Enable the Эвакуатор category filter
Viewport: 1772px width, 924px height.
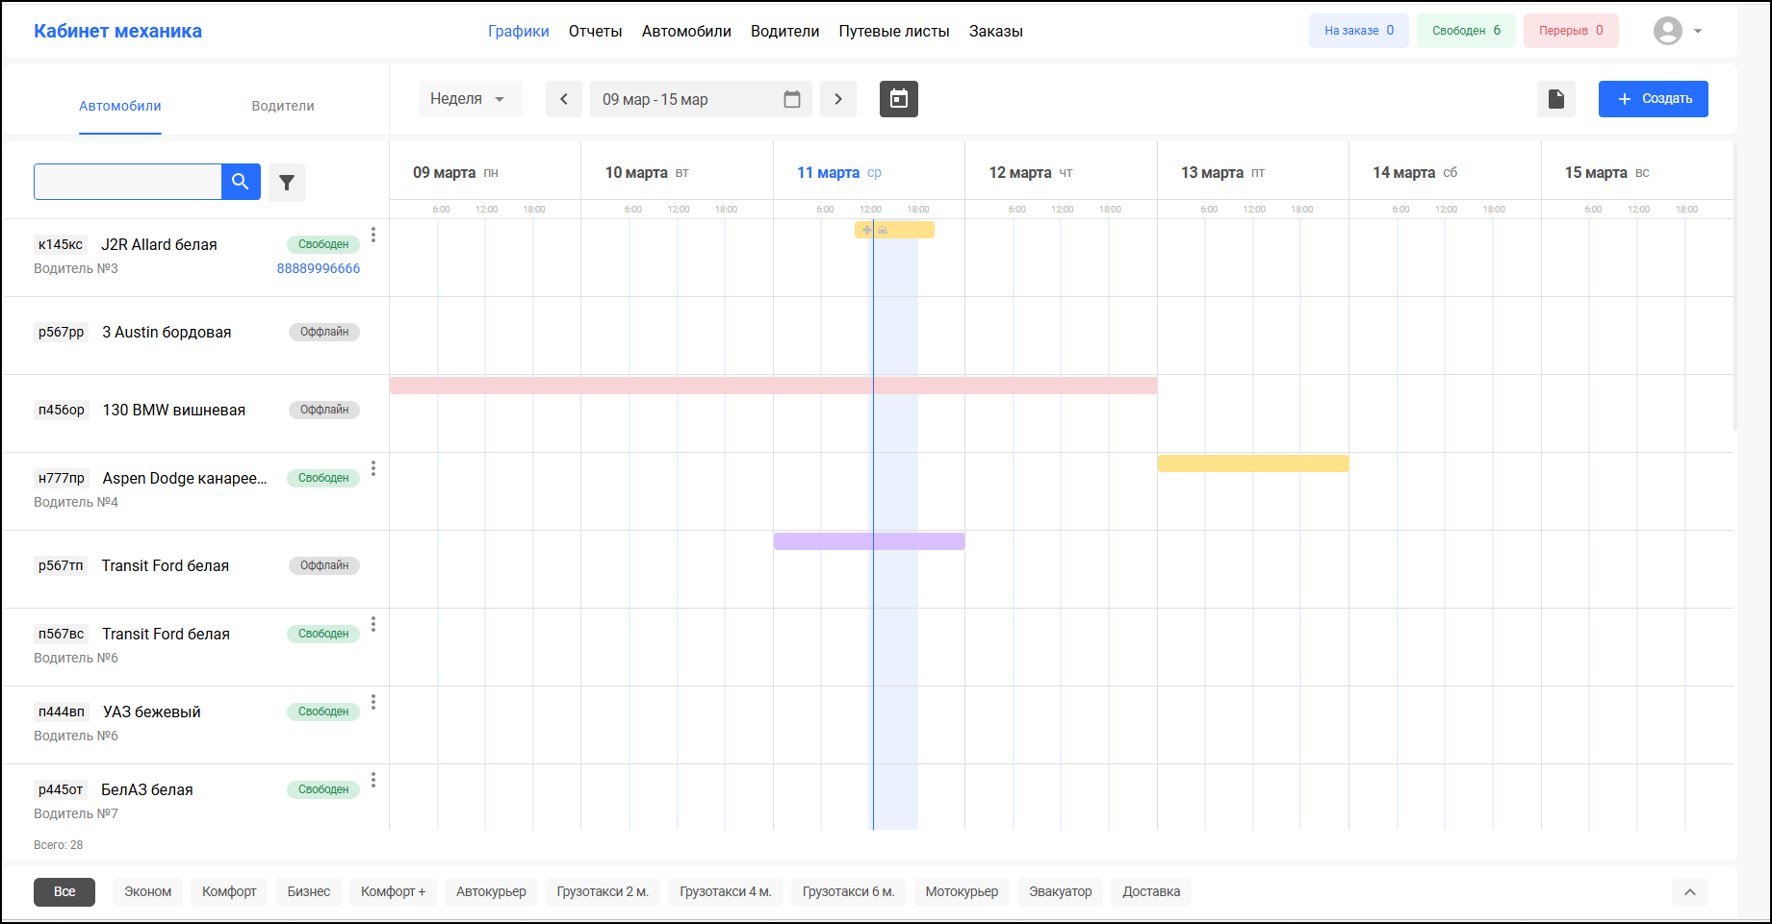1060,892
